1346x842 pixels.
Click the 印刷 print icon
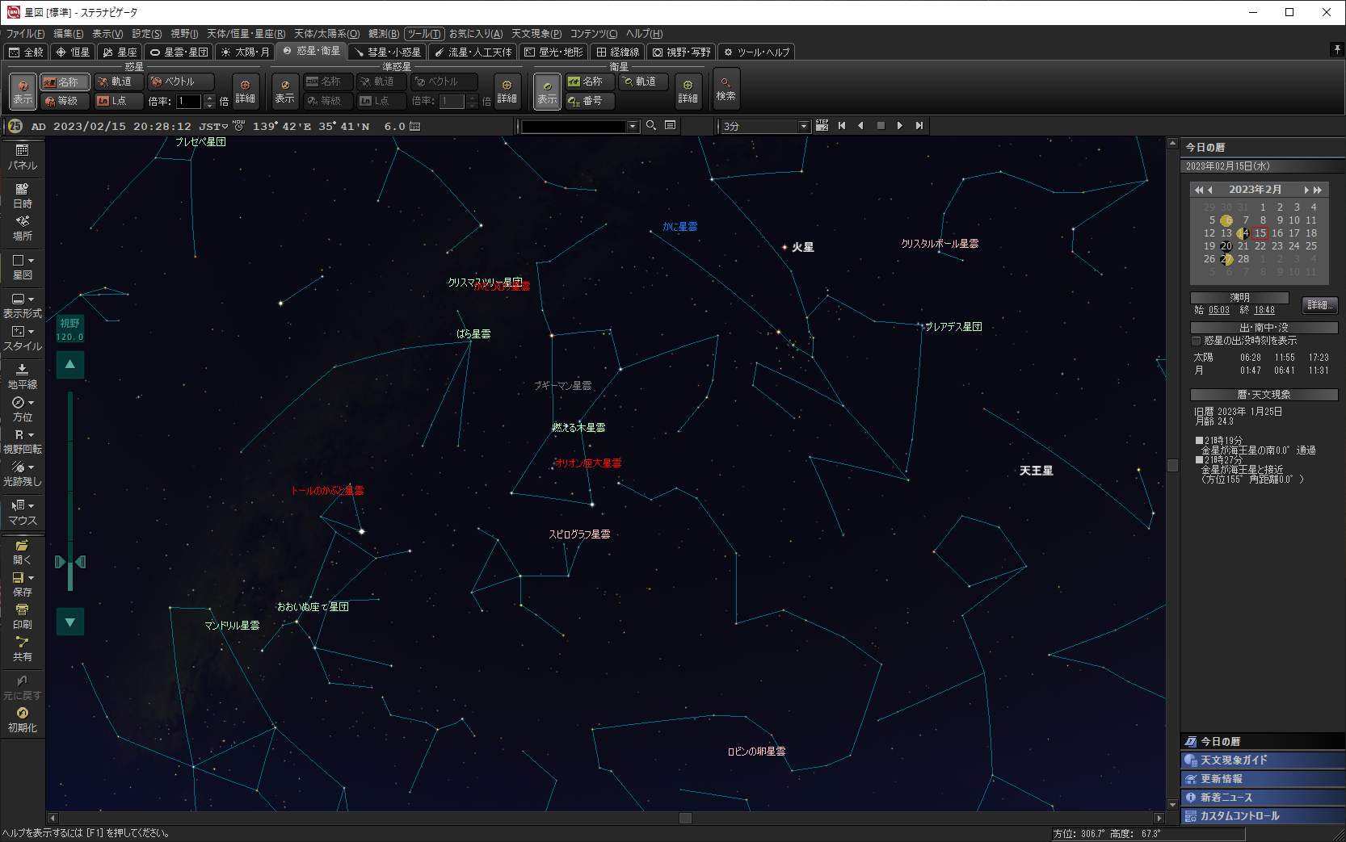coord(22,616)
